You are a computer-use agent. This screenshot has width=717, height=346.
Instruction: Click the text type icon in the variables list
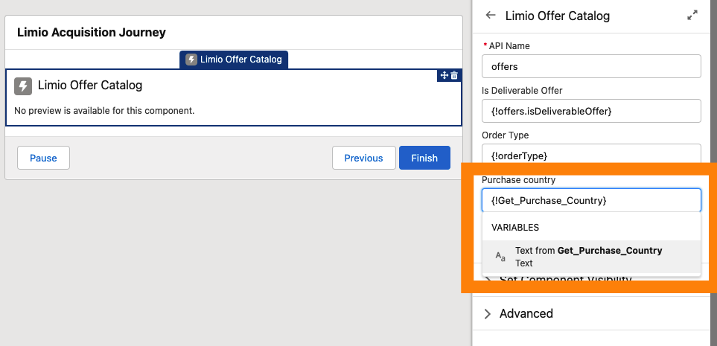pos(501,257)
